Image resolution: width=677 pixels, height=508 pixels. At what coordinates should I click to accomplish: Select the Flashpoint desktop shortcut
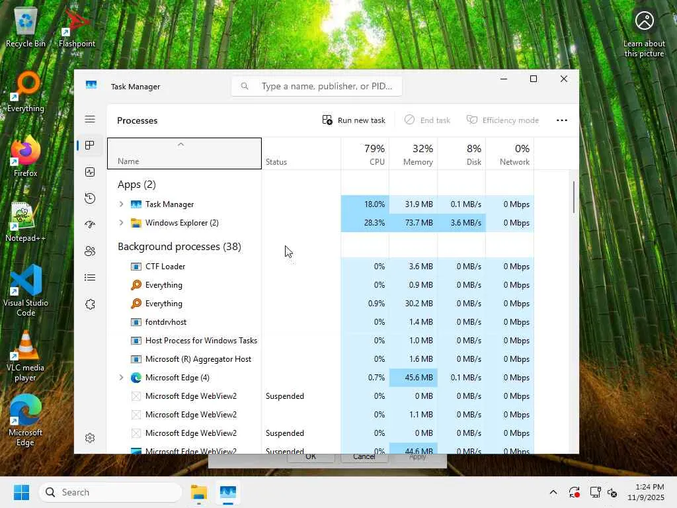77,26
